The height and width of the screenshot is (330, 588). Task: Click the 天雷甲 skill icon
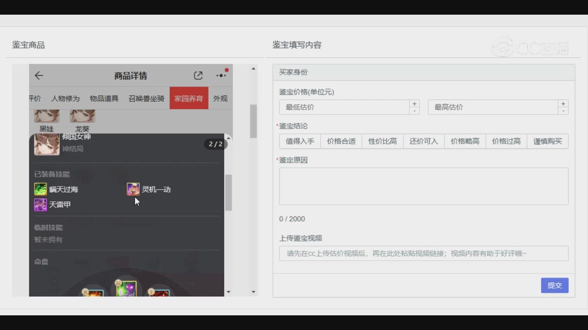[x=40, y=204]
